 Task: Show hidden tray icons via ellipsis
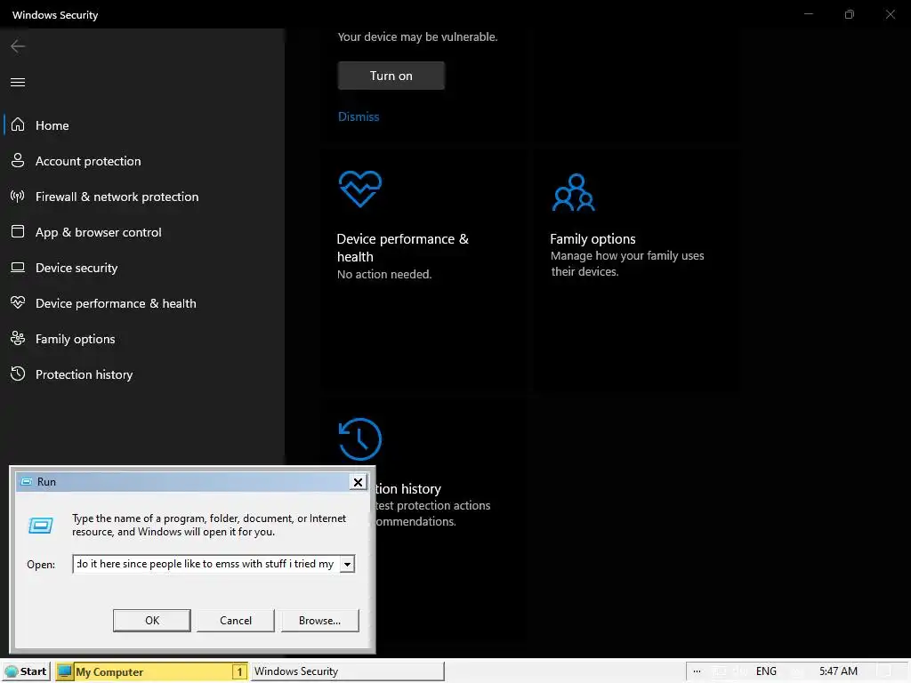[x=697, y=671]
